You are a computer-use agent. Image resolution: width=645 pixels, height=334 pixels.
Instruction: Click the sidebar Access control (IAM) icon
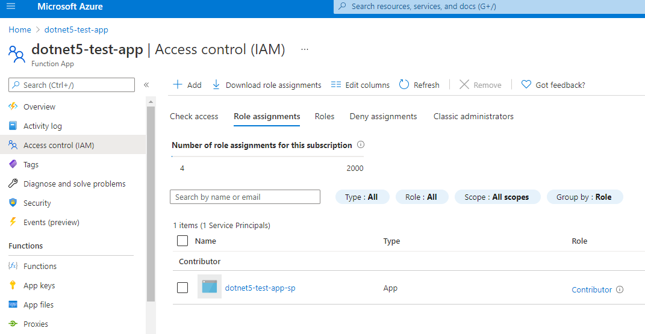point(13,145)
